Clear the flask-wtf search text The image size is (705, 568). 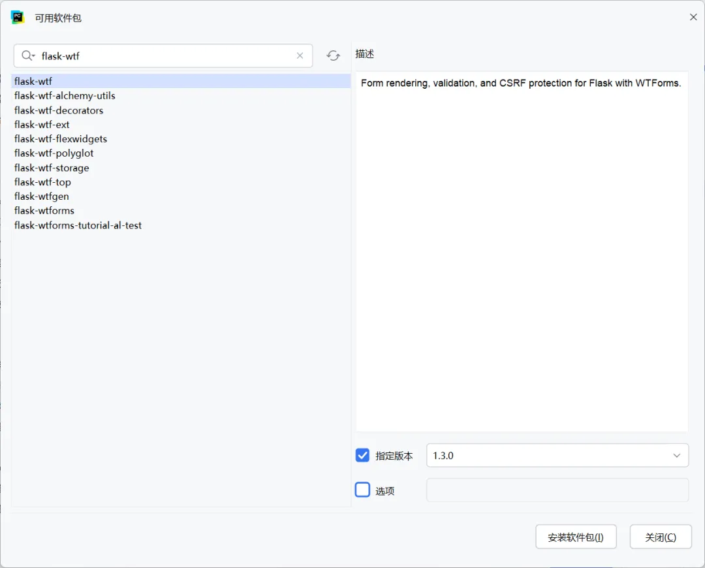(x=300, y=55)
